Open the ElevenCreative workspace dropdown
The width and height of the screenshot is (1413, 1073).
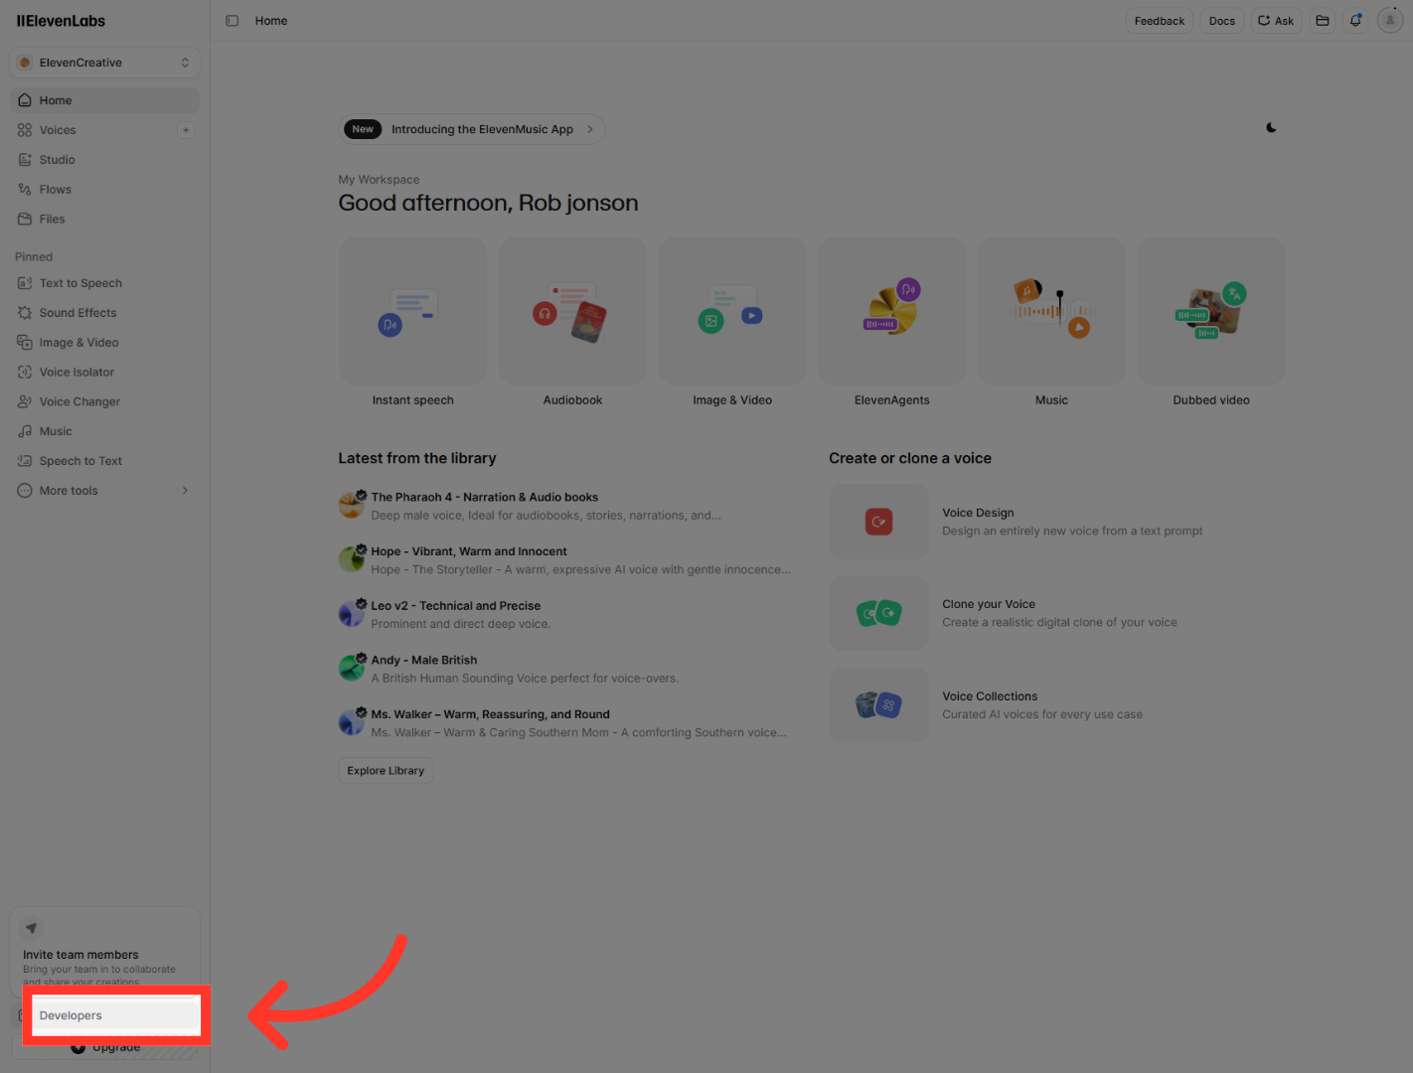click(105, 63)
